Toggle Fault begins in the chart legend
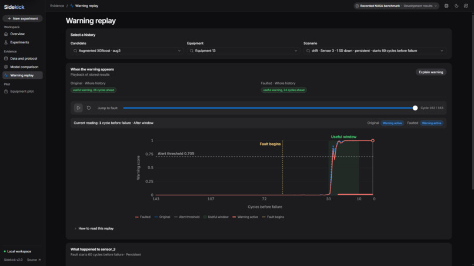474x266 pixels. pyautogui.click(x=273, y=217)
